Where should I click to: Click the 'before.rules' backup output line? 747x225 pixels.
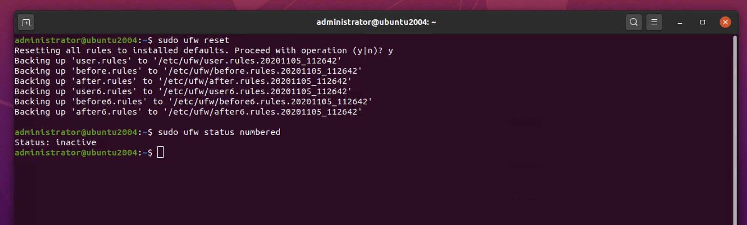pos(188,71)
